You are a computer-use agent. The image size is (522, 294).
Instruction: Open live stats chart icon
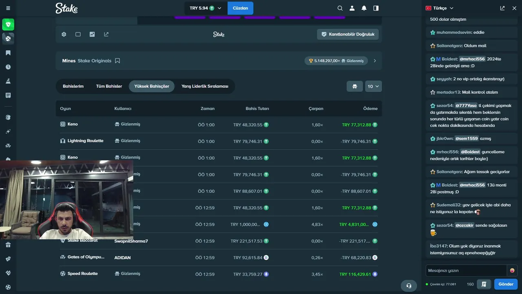92,34
